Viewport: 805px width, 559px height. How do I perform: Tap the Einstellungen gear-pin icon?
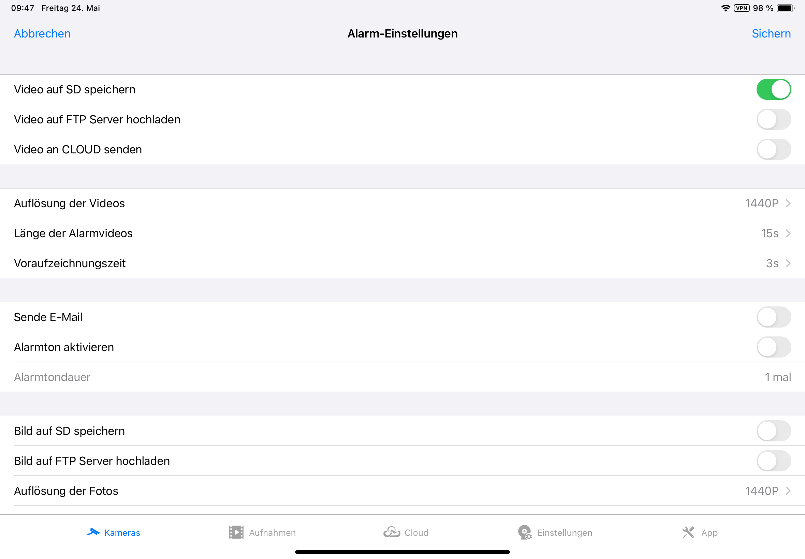(x=525, y=532)
